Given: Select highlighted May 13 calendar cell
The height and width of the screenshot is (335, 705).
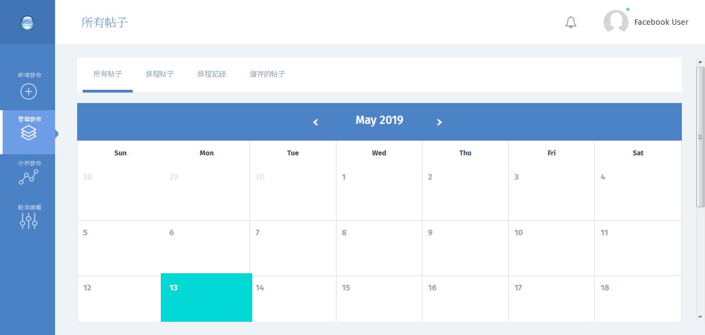Looking at the screenshot, I should point(207,298).
